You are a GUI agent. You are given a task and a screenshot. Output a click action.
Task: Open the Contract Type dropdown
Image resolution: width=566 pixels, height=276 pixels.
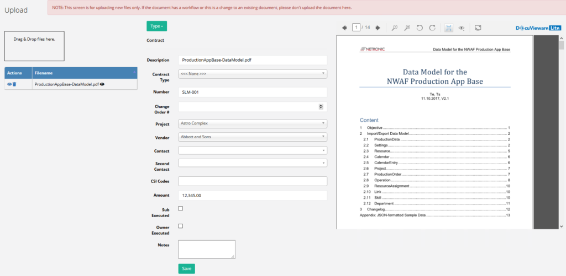[x=253, y=74]
